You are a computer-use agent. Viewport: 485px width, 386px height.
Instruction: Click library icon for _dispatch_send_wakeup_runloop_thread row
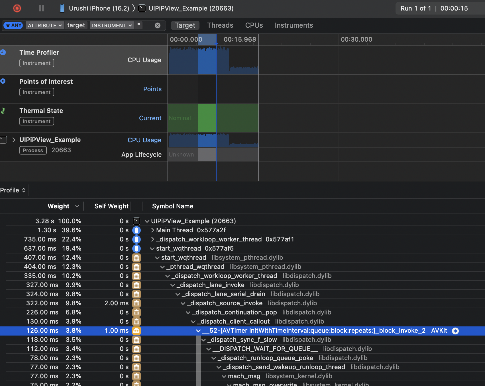[x=136, y=367]
